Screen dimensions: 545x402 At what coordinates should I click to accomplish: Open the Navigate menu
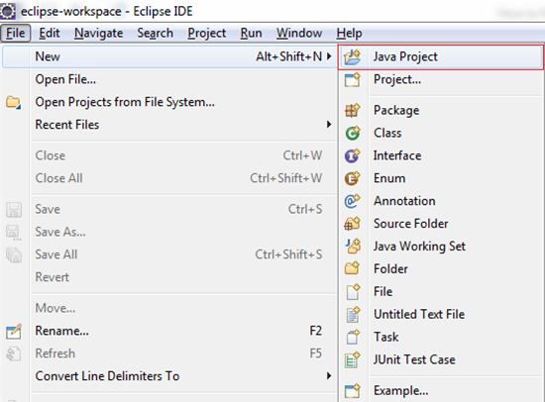[99, 33]
